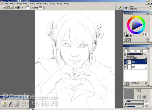Click the 帮助 menu
152x110 pixels.
point(66,4)
